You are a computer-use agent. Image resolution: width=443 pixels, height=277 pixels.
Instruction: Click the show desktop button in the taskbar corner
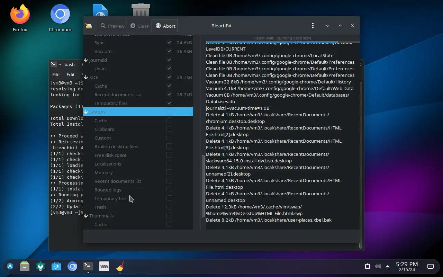pos(431,266)
